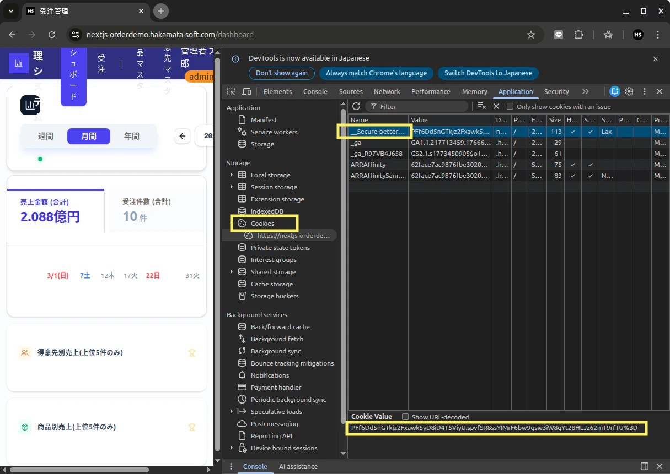Image resolution: width=670 pixels, height=474 pixels.
Task: Dismiss the DevTools language info banner
Action: click(656, 58)
